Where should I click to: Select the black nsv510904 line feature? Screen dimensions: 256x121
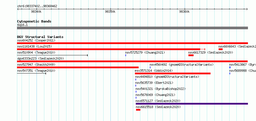(x=52, y=55)
